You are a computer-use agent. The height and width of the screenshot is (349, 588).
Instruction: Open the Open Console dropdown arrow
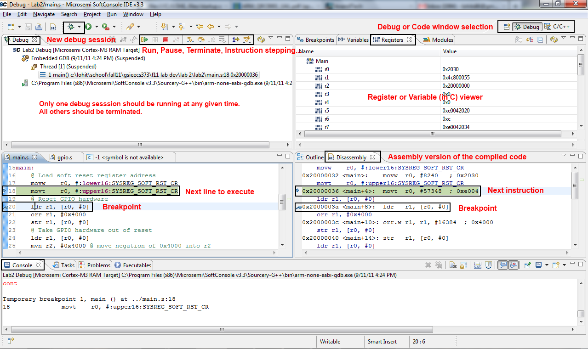point(564,265)
